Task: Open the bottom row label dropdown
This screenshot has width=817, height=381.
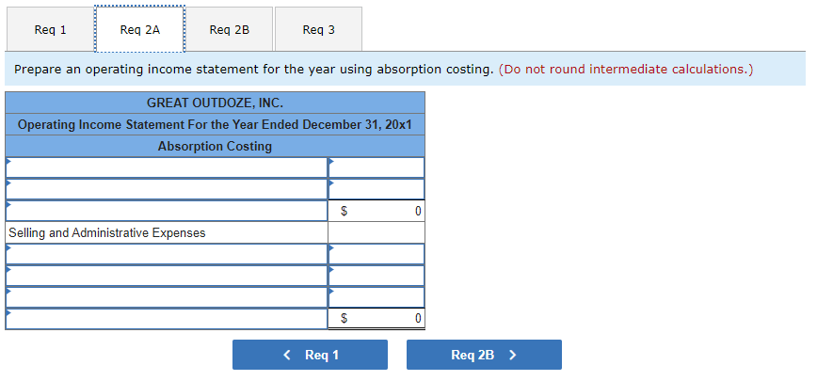Action: point(167,319)
